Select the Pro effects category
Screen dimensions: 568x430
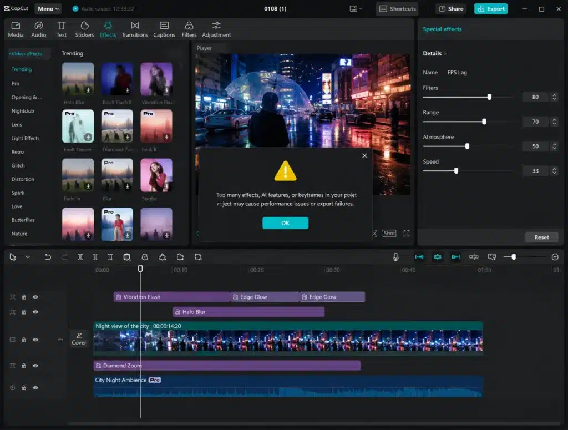coord(15,83)
